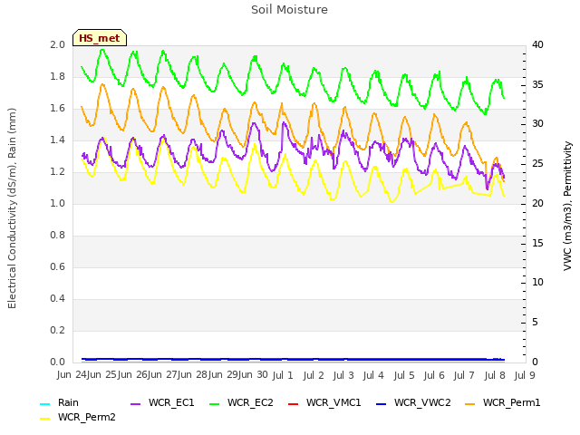This screenshot has height=435, width=580.
Task: Click the 0.4 left axis tick label
Action: point(57,298)
